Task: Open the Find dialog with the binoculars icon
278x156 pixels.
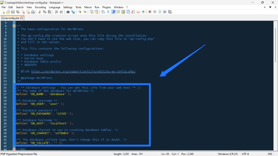Action: click(68, 12)
